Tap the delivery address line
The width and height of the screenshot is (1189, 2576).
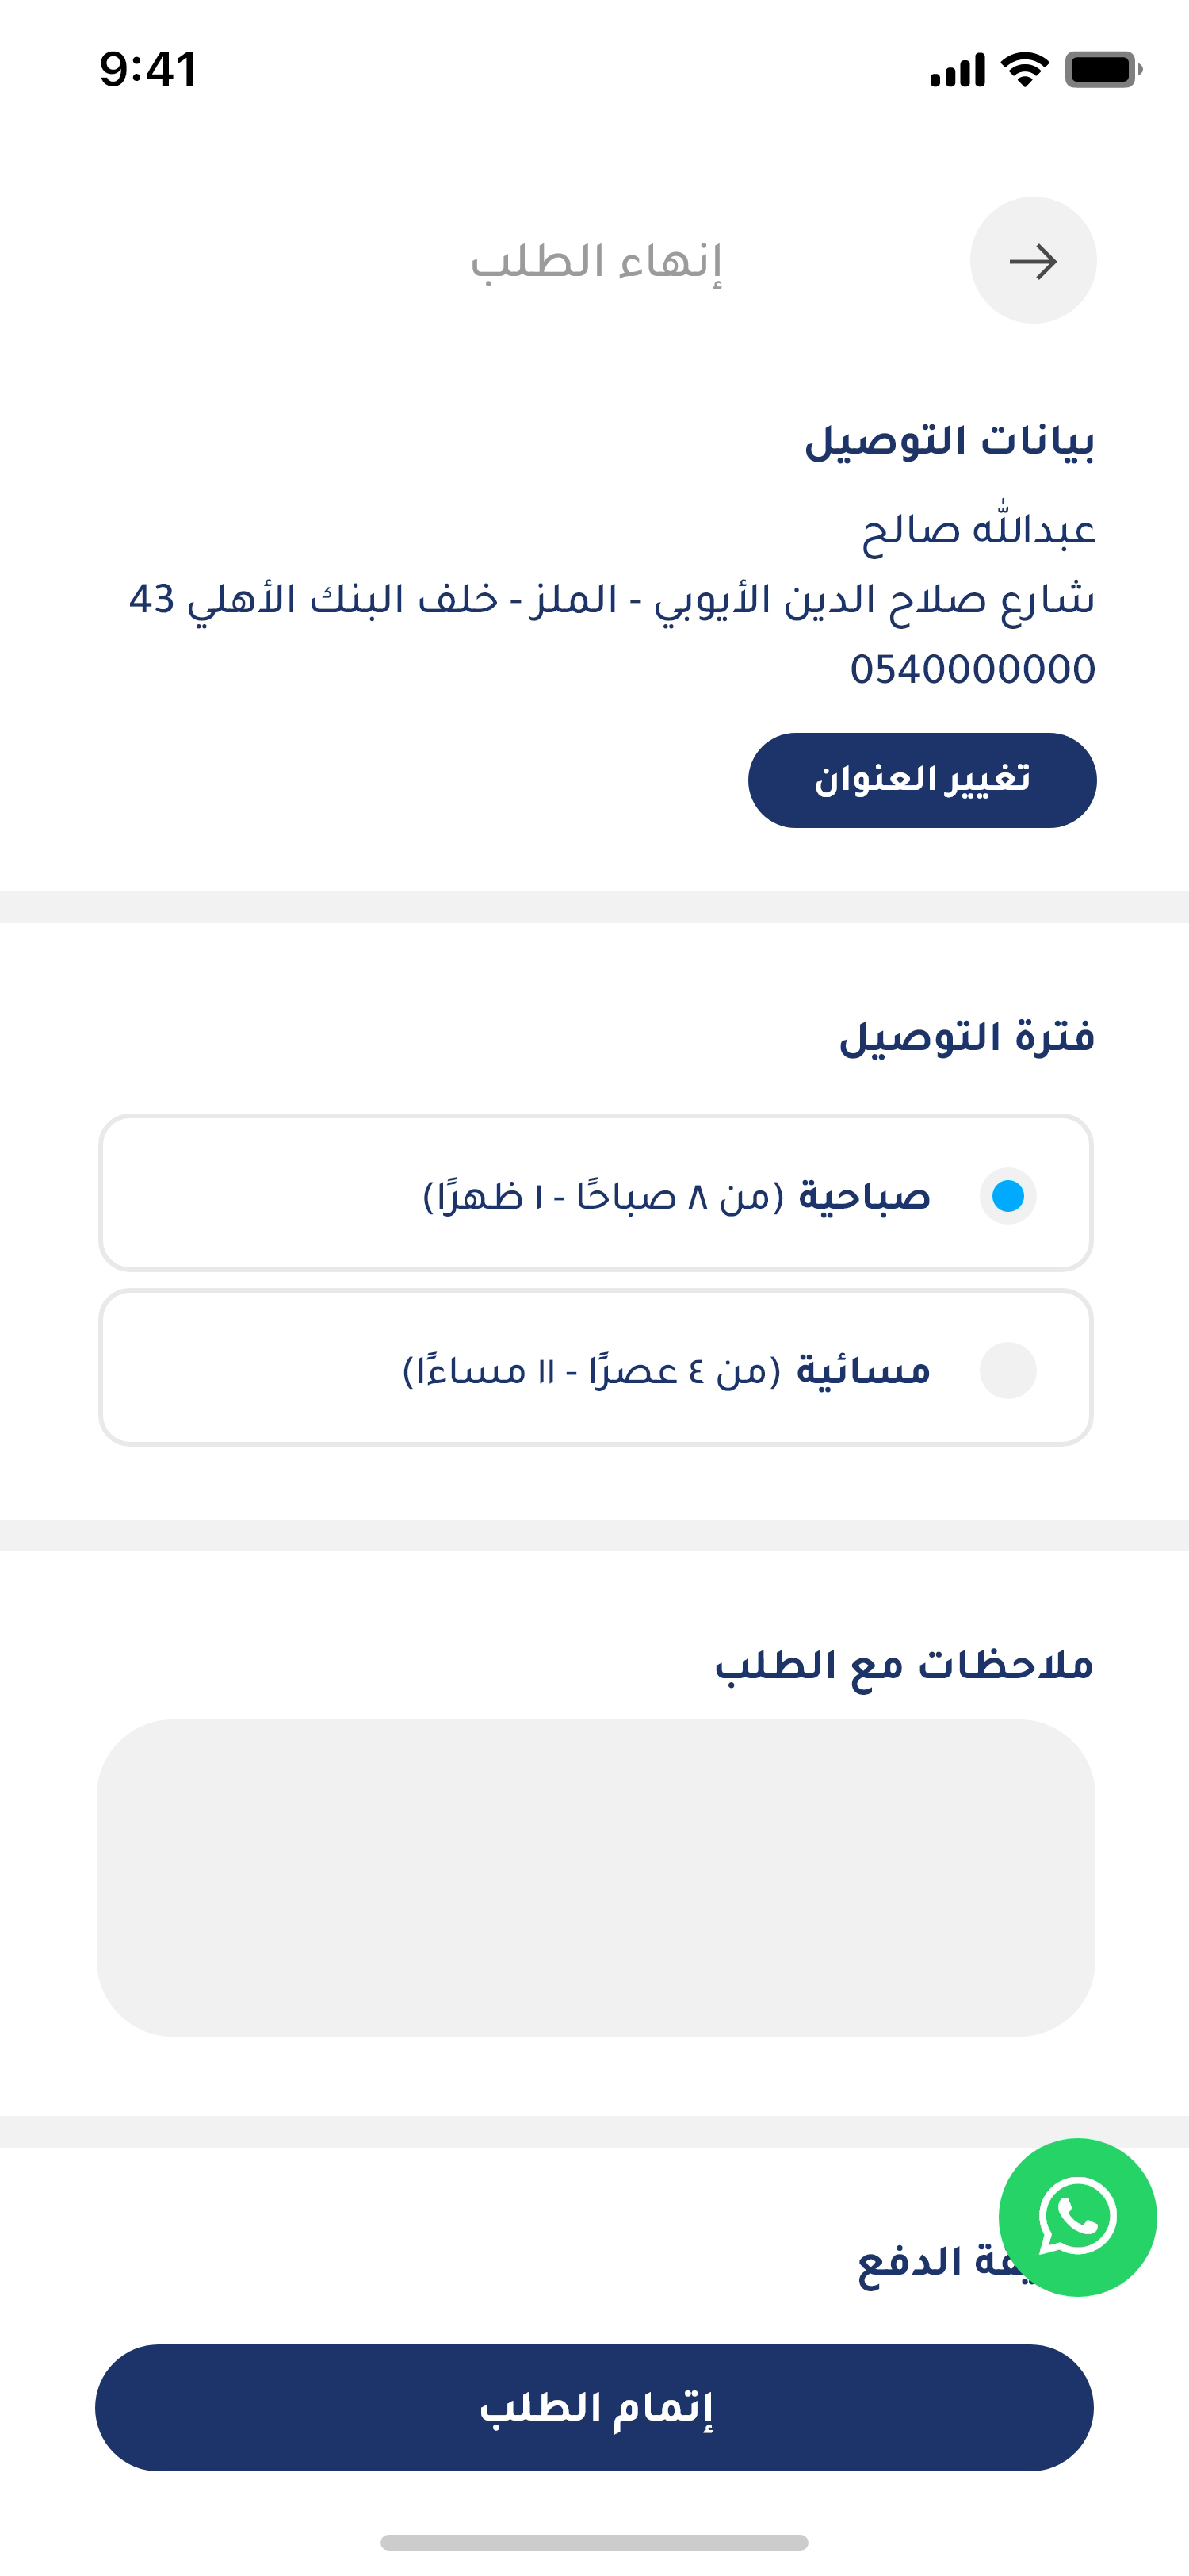(x=611, y=599)
